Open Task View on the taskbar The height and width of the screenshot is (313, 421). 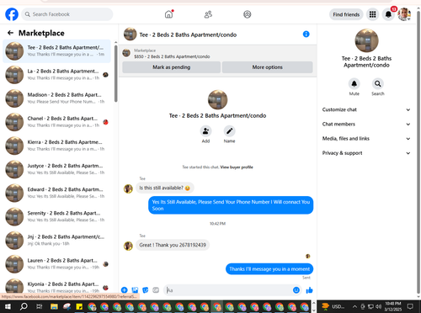tap(40, 306)
